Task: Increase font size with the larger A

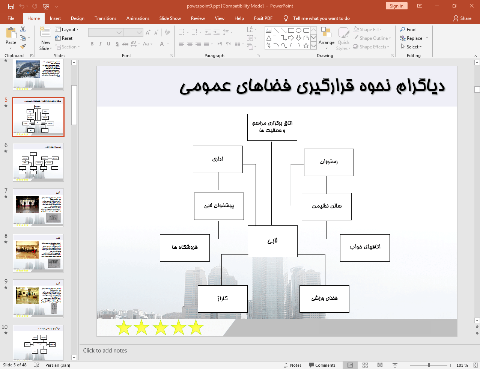Action: (148, 33)
